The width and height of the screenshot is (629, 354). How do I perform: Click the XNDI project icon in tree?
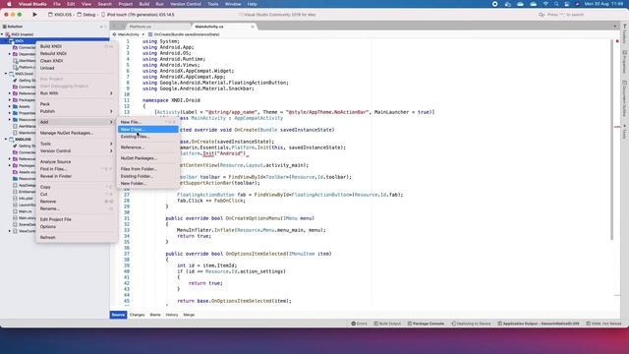coord(12,41)
